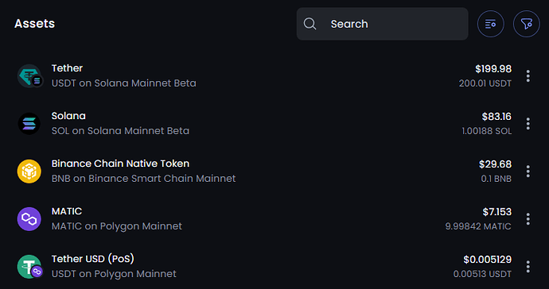Open the three-dot menu for BNB
The width and height of the screenshot is (549, 289).
pyautogui.click(x=528, y=171)
